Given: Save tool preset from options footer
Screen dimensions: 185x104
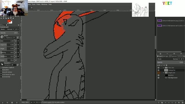Looking at the screenshot, I should coord(3,103).
